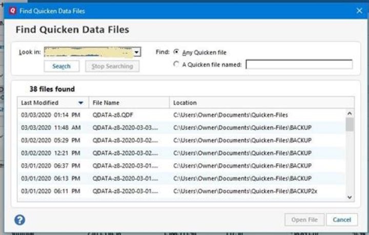Open the Look in dropdown arrow
The height and width of the screenshot is (235, 369).
tap(136, 52)
